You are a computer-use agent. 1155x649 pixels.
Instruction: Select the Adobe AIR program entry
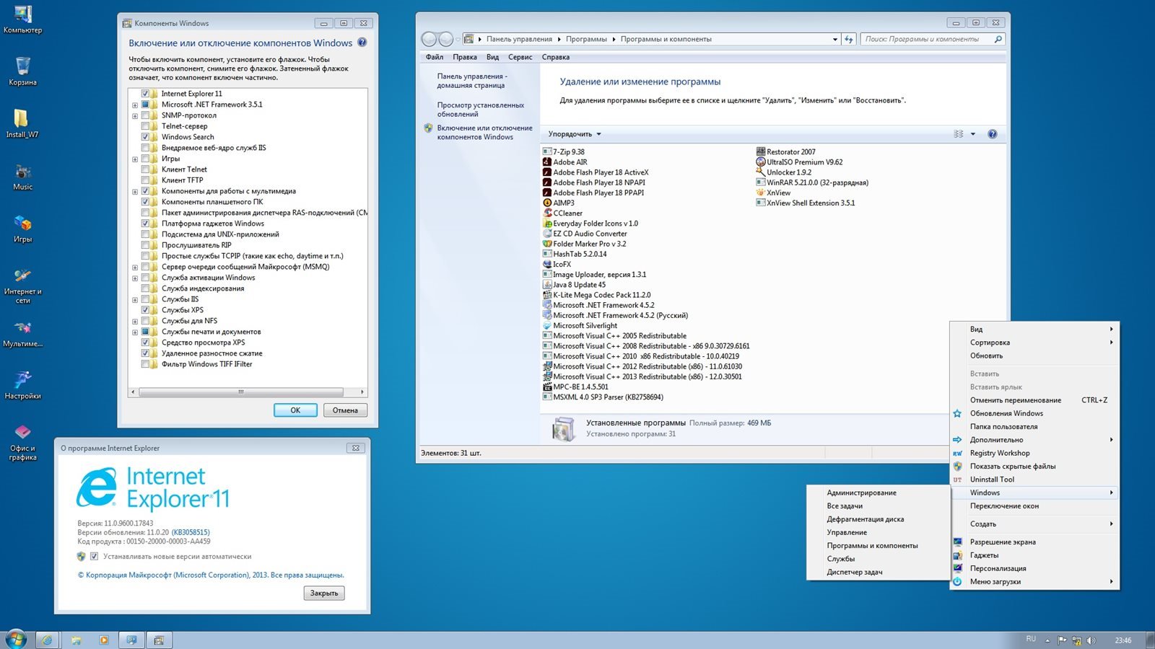565,162
